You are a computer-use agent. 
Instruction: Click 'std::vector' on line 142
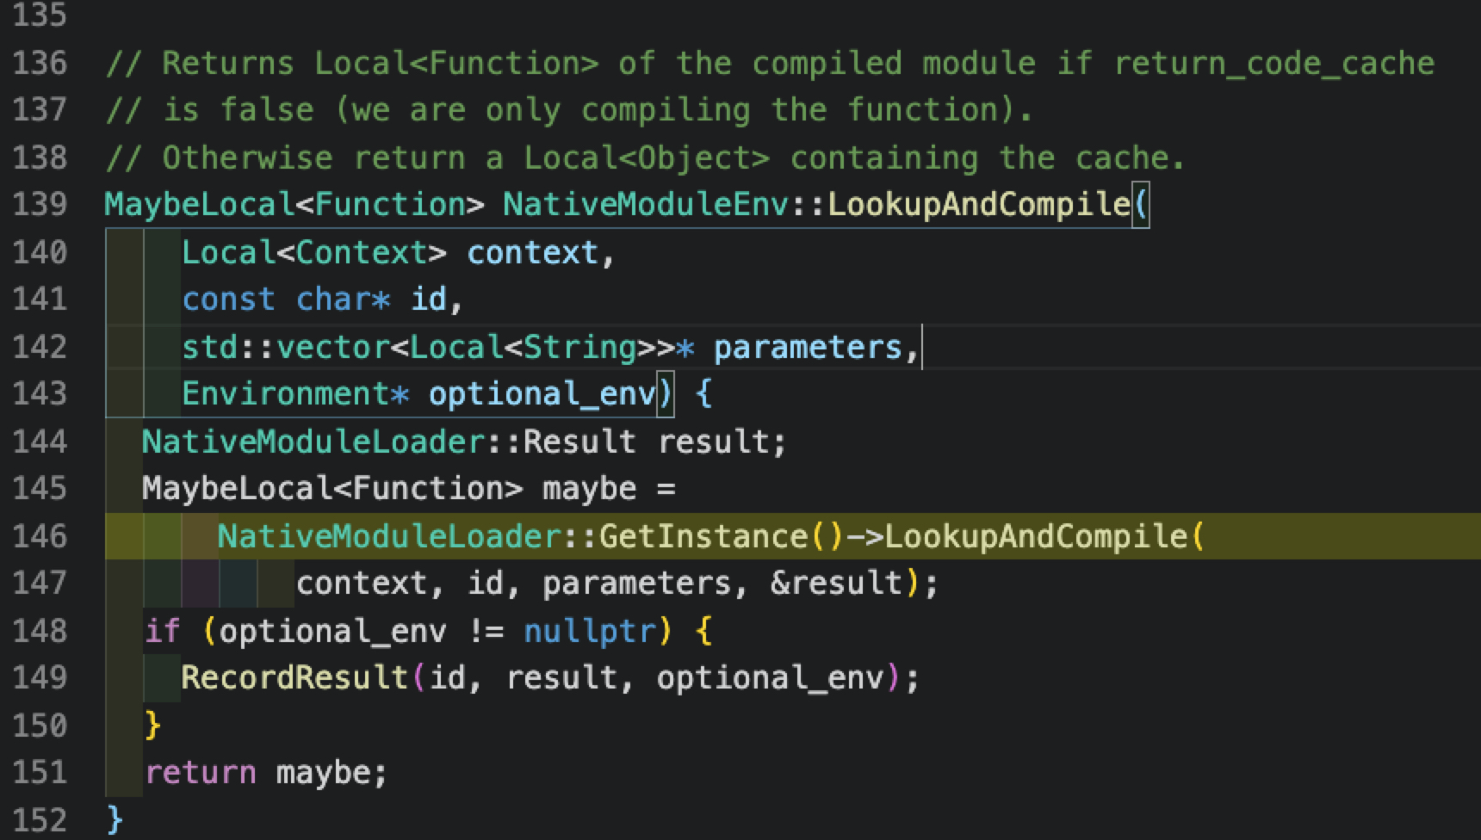click(x=286, y=347)
